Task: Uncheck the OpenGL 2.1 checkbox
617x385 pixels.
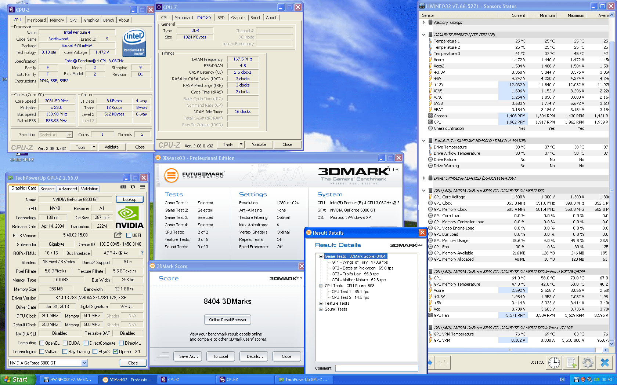Action: pos(116,352)
